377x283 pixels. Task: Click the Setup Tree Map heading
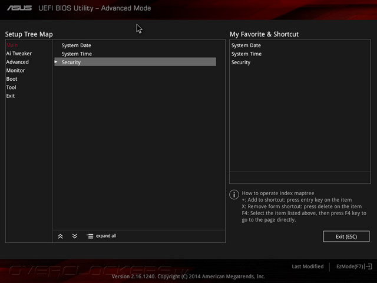pyautogui.click(x=29, y=34)
